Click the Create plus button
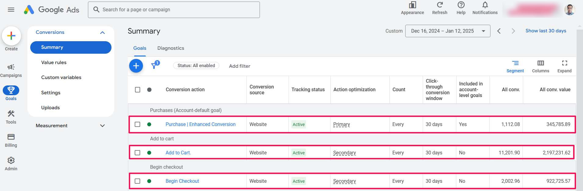 (x=11, y=36)
